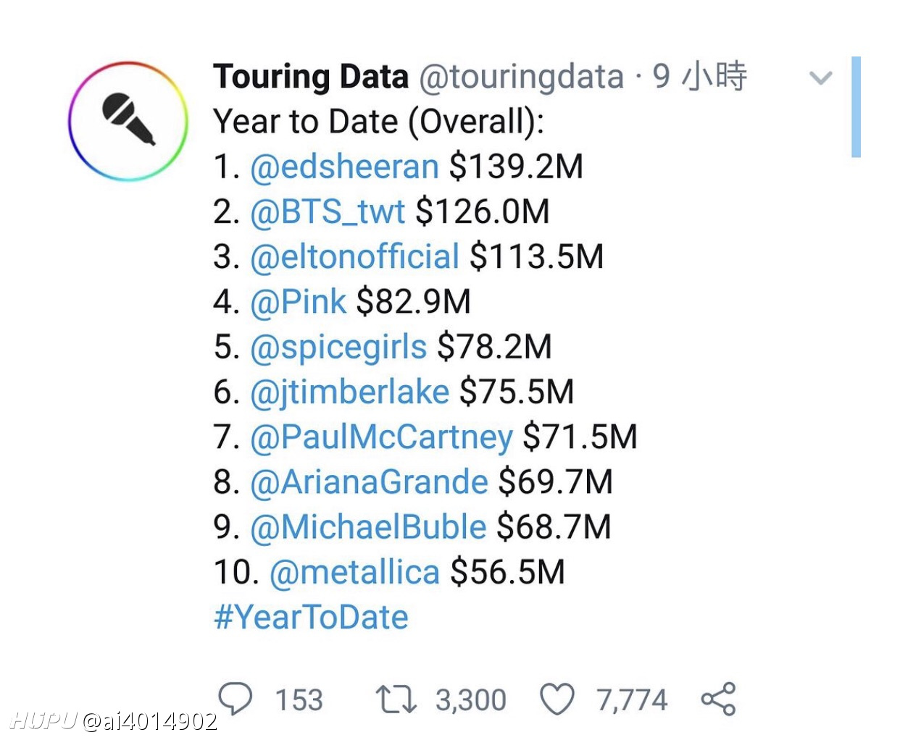The height and width of the screenshot is (740, 900).
Task: Open the @BTS_twt mention
Action: tap(328, 211)
